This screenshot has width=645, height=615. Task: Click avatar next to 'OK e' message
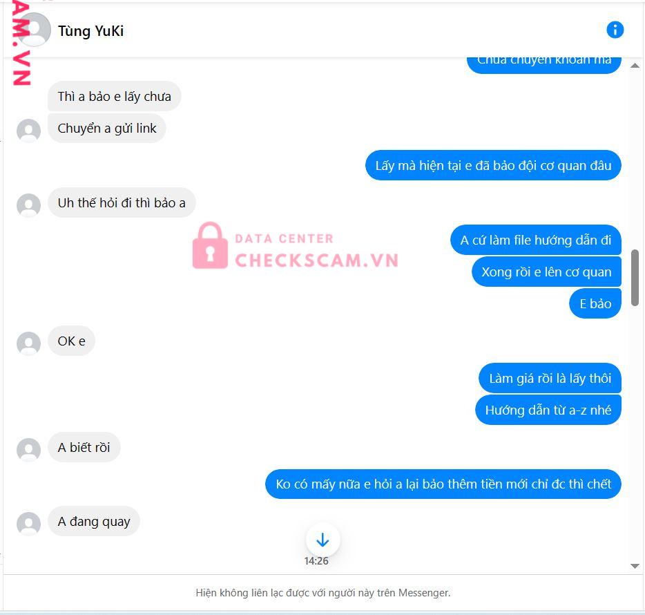[28, 343]
